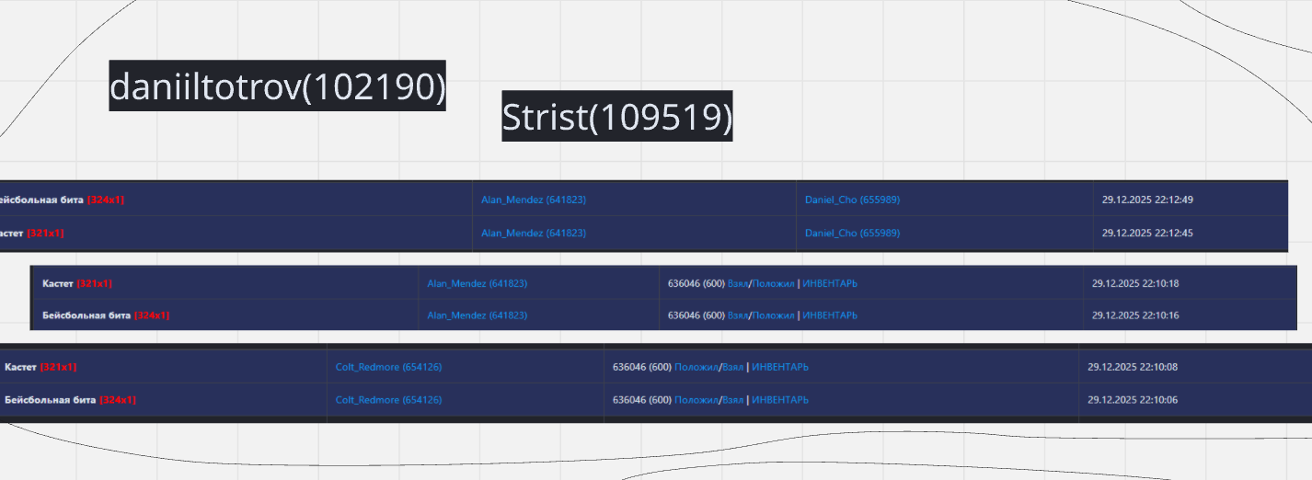Open ИНВЕНТАРЬ link in the 22:10:16 row
The width and height of the screenshot is (1312, 480).
click(829, 315)
